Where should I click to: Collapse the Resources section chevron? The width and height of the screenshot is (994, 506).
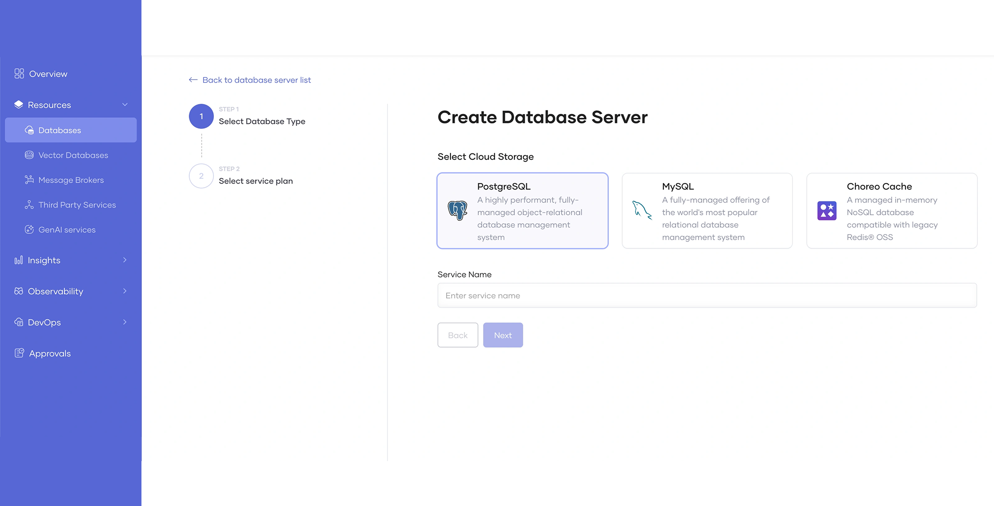(125, 105)
